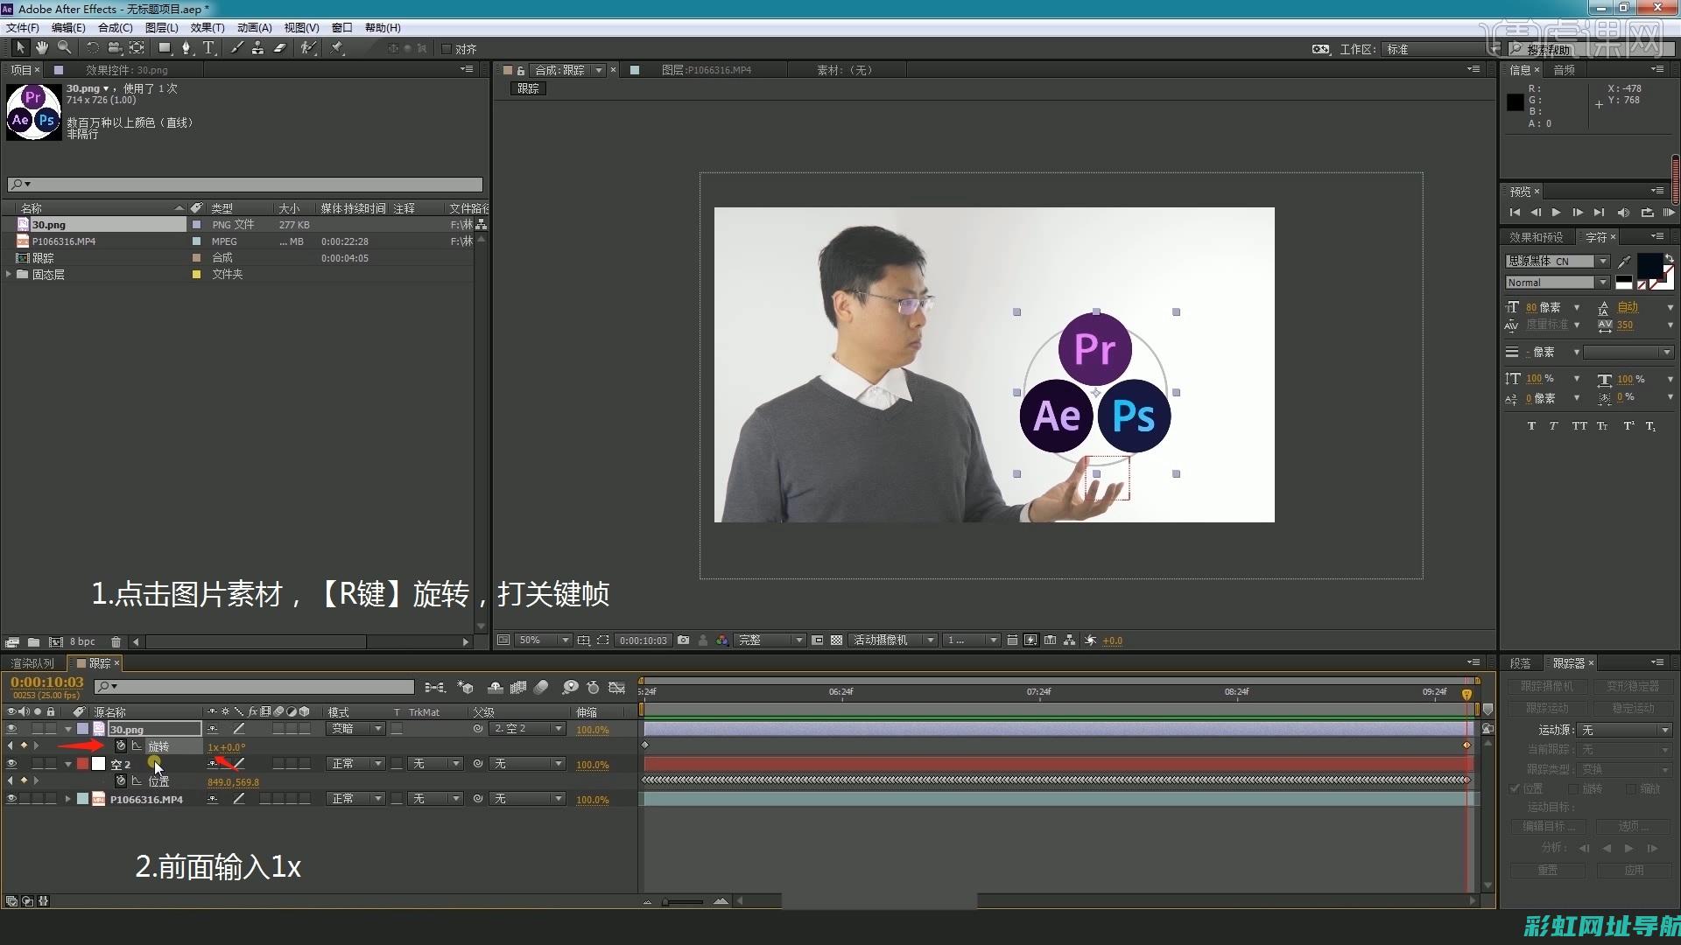1681x945 pixels.
Task: Open parent dropdown showing 2. 空 2
Action: (528, 729)
